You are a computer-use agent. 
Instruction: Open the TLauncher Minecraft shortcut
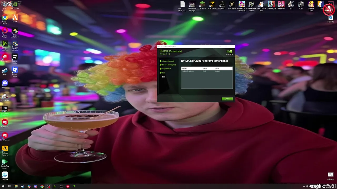202,6
